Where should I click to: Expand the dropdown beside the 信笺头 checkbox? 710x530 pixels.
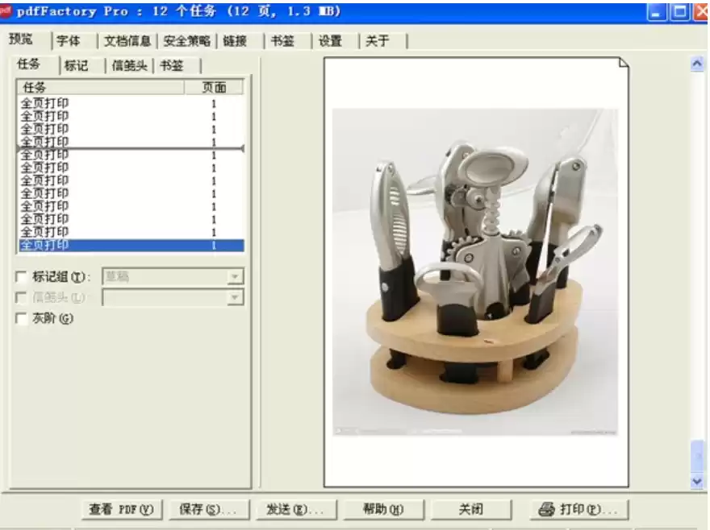coord(235,298)
